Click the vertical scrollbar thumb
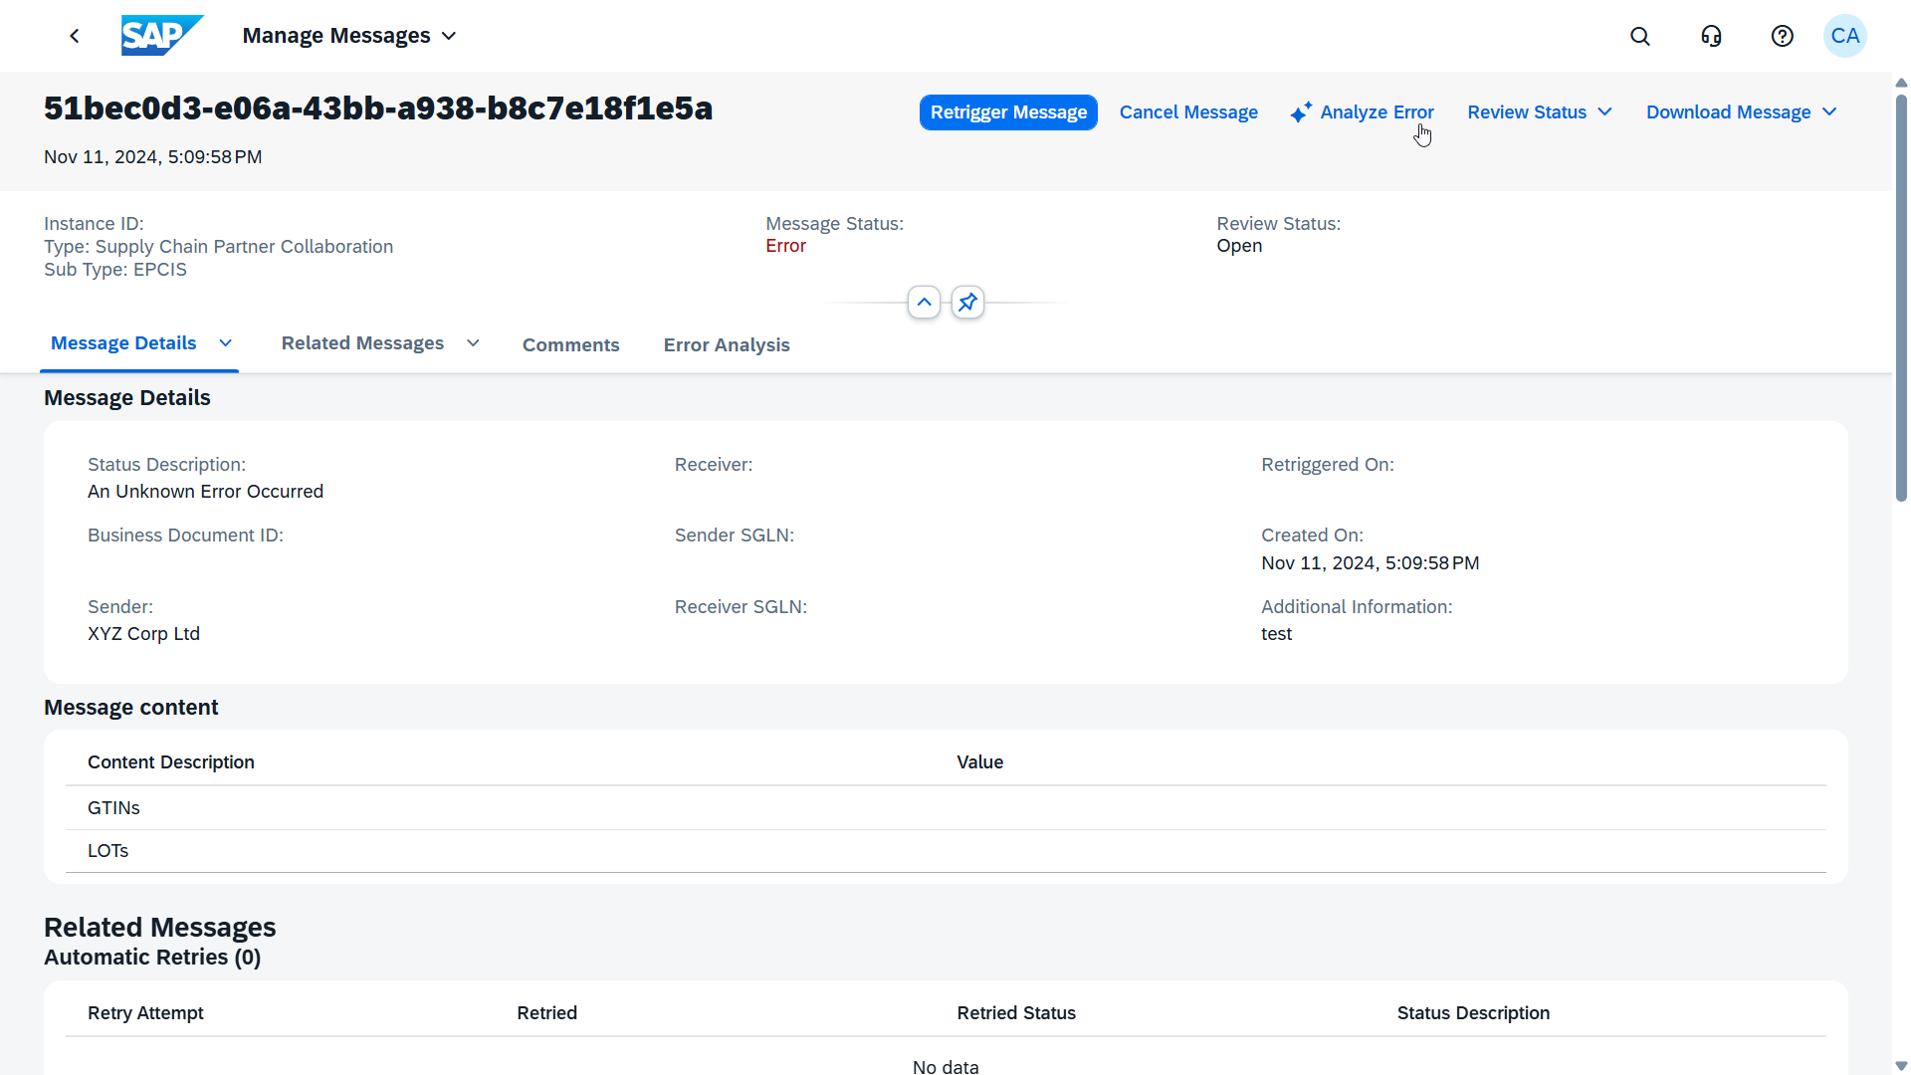 [x=1901, y=299]
